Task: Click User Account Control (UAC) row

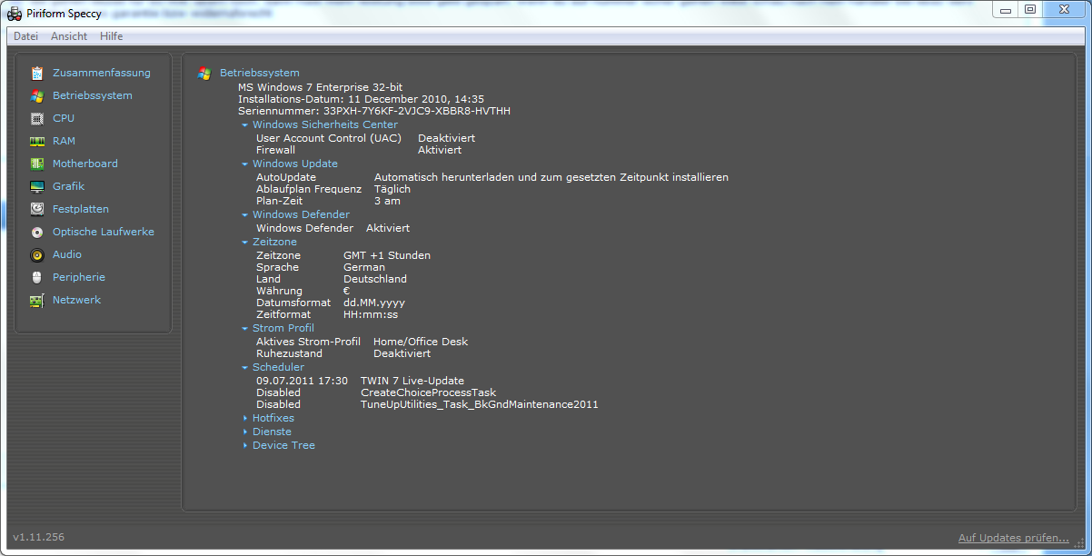Action: [365, 138]
